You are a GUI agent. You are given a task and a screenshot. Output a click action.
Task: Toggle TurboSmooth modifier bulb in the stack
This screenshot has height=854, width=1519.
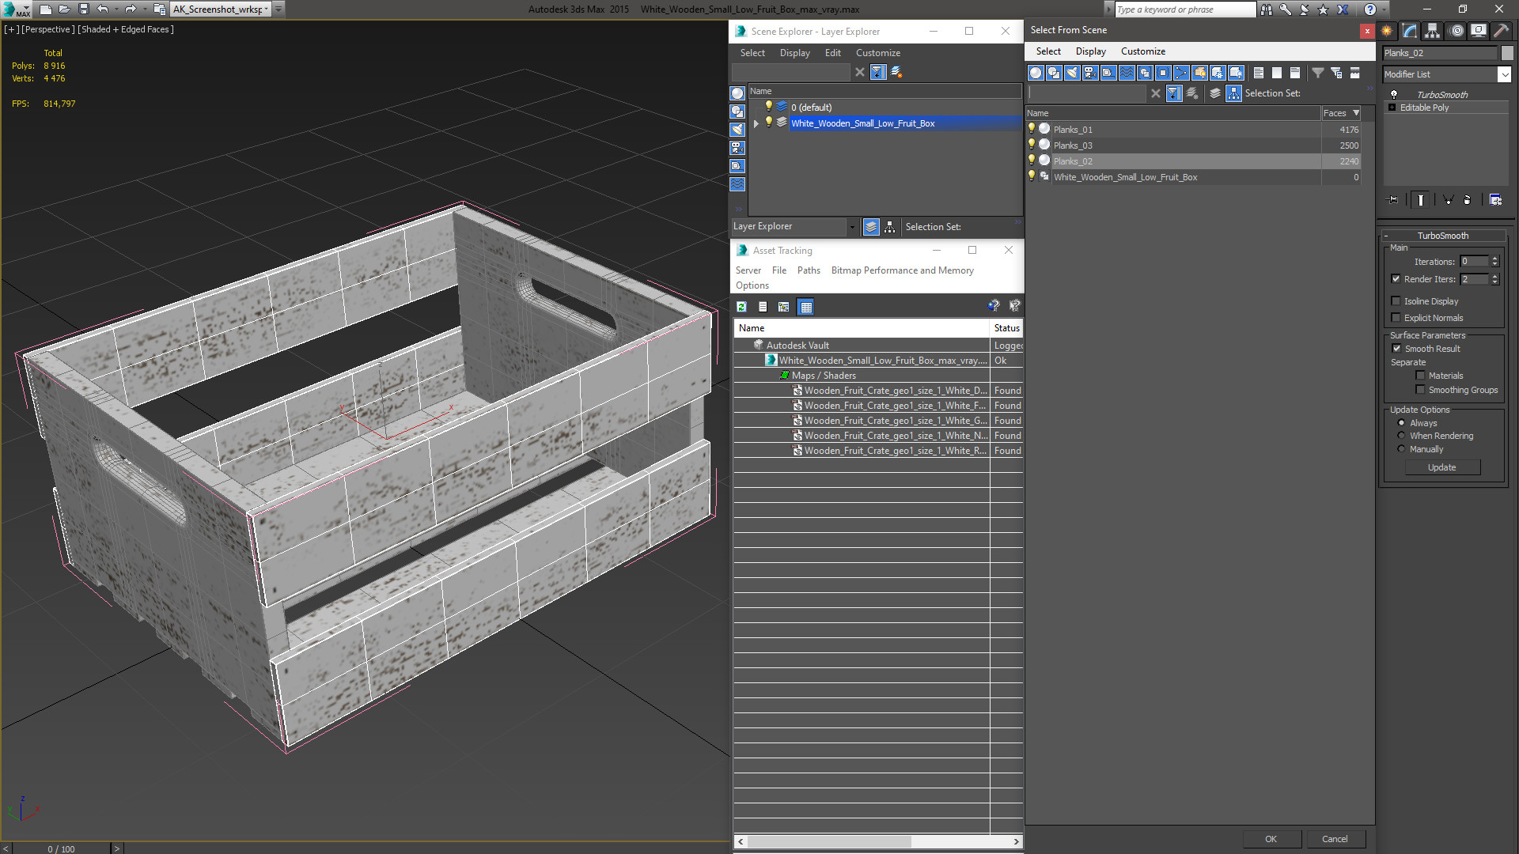pyautogui.click(x=1394, y=94)
